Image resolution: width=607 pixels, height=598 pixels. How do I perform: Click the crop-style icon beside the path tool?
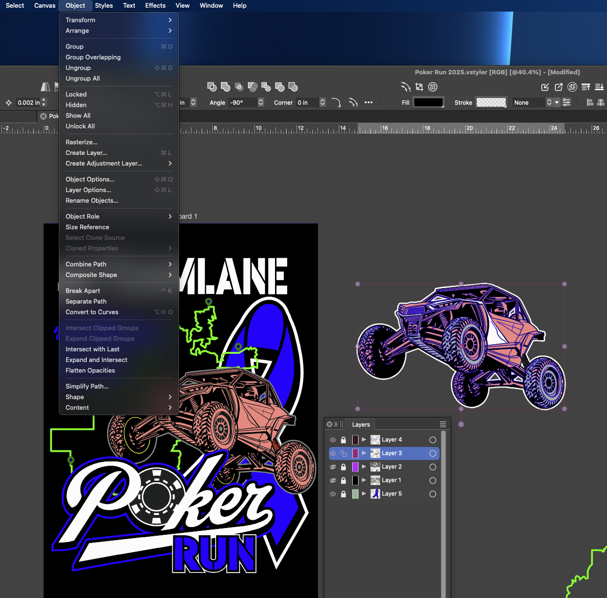(419, 87)
